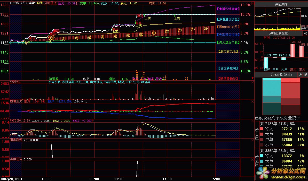
Task: Click the 涨停密码 indicator title
Action: 16,159
